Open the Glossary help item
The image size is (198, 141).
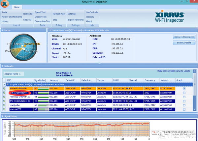[x=90, y=17]
